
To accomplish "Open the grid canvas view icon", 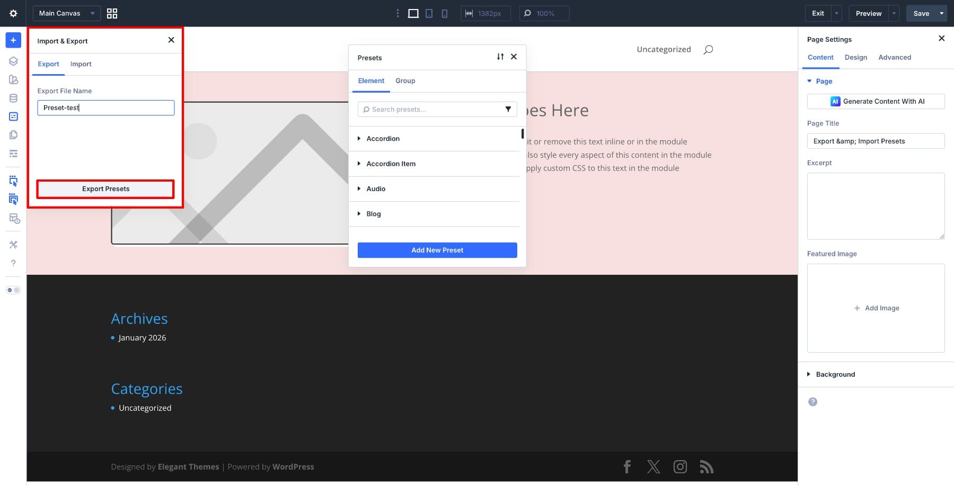I will (x=112, y=13).
